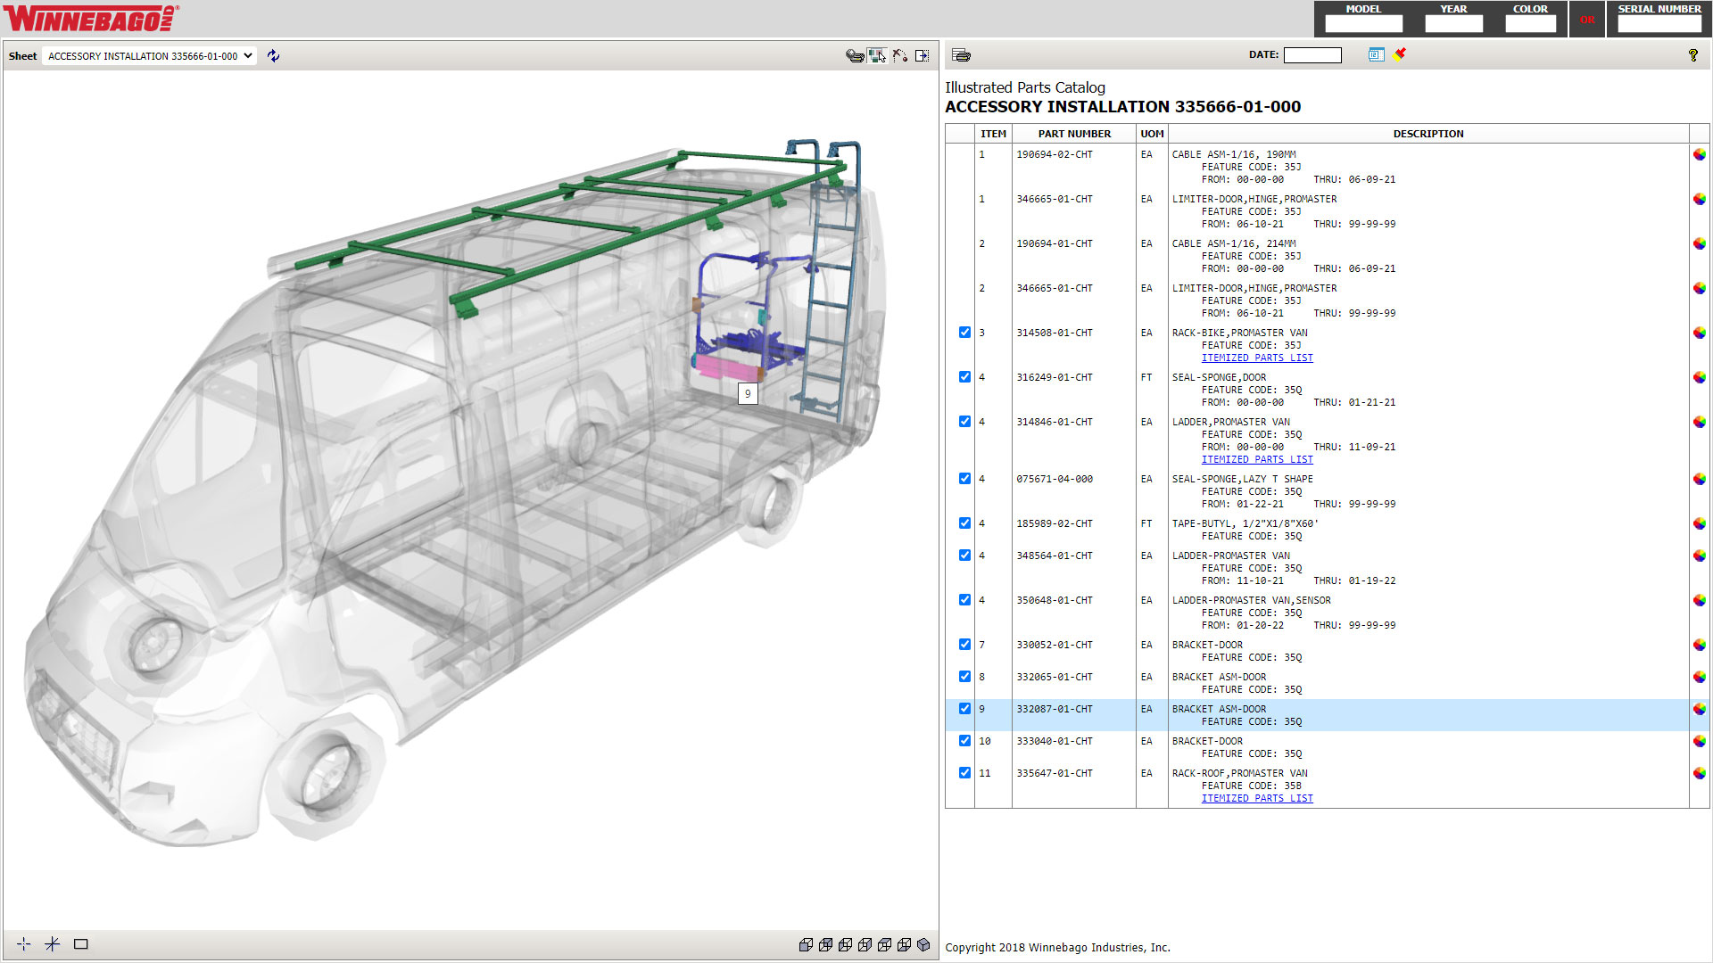Screen dimensions: 1713x963
Task: Select part number 190694-01-CHT
Action: [1055, 243]
